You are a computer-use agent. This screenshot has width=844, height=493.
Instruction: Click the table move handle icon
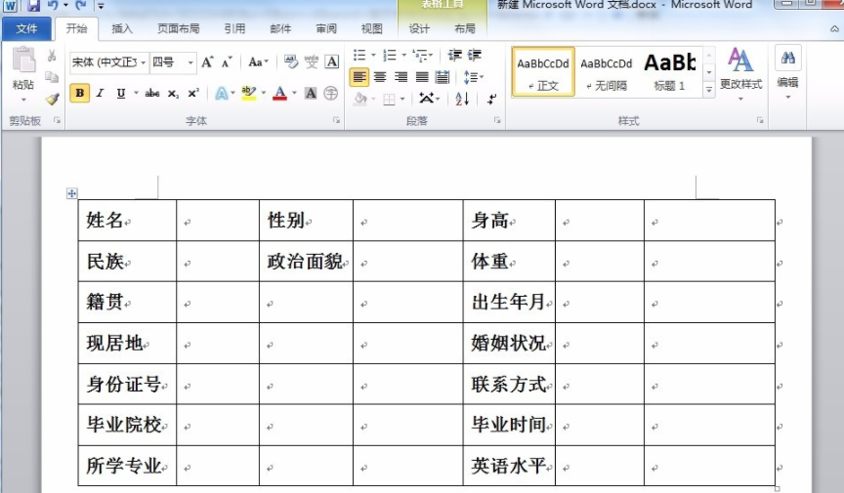(x=71, y=193)
